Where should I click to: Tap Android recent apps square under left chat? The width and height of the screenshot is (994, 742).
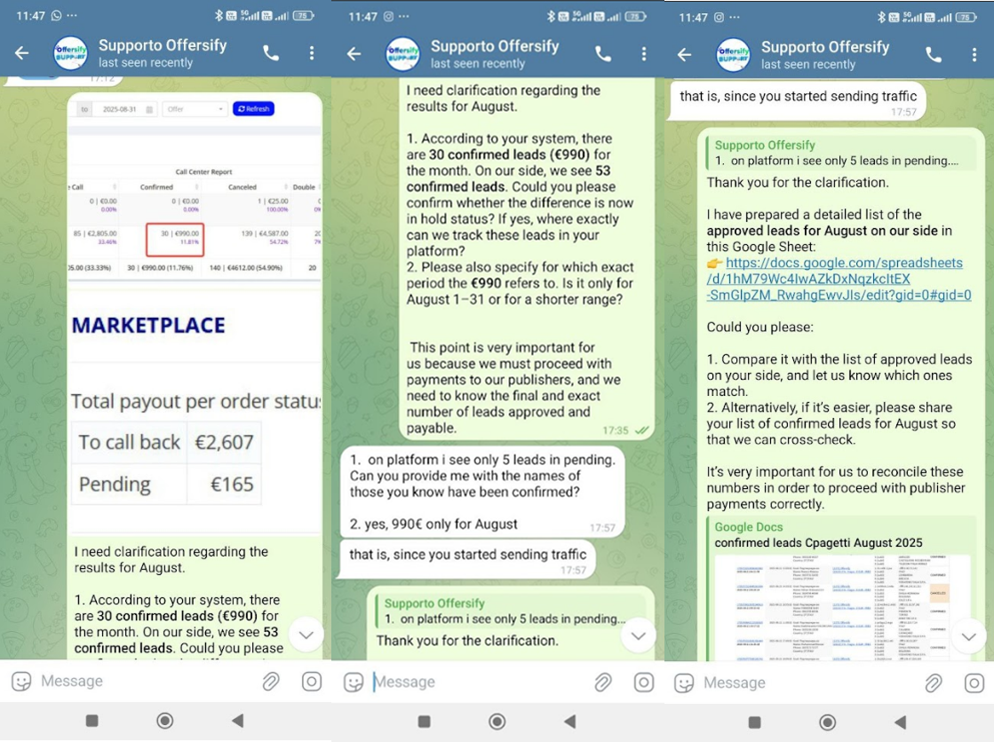(91, 721)
